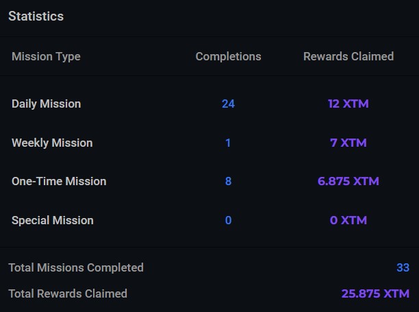Screen dimensions: 419x312
Task: Click the 6.875 XTM reward value
Action: [348, 182]
